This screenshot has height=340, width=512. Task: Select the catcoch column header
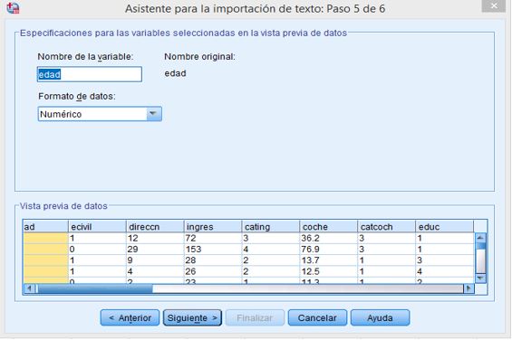(386, 227)
